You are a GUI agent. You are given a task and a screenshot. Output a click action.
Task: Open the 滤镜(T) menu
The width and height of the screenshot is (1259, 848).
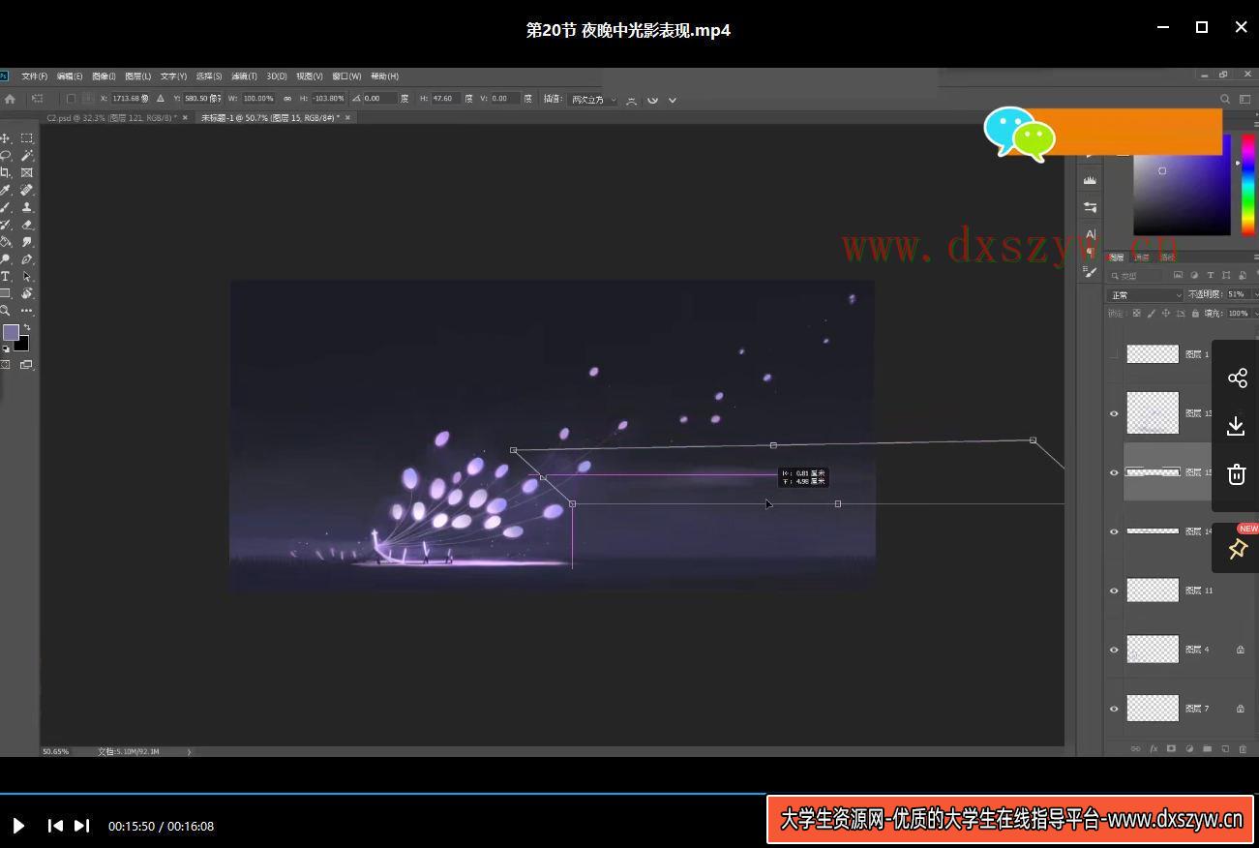[x=245, y=76]
